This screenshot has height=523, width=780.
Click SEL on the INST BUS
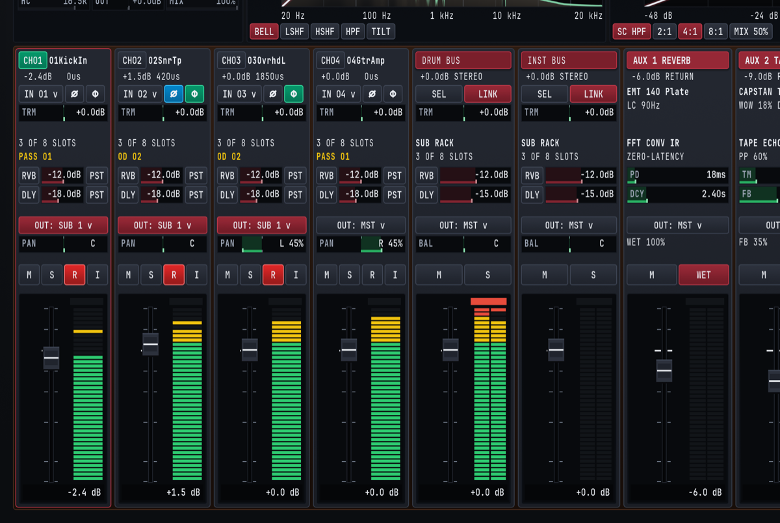[x=545, y=94]
